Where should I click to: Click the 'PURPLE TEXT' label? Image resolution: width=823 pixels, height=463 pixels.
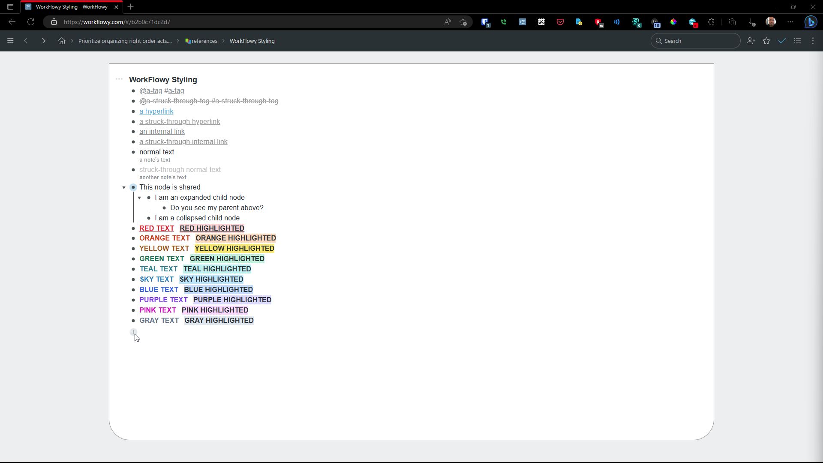click(163, 300)
